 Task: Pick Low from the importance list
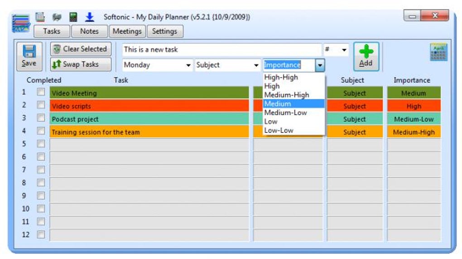[x=294, y=122]
